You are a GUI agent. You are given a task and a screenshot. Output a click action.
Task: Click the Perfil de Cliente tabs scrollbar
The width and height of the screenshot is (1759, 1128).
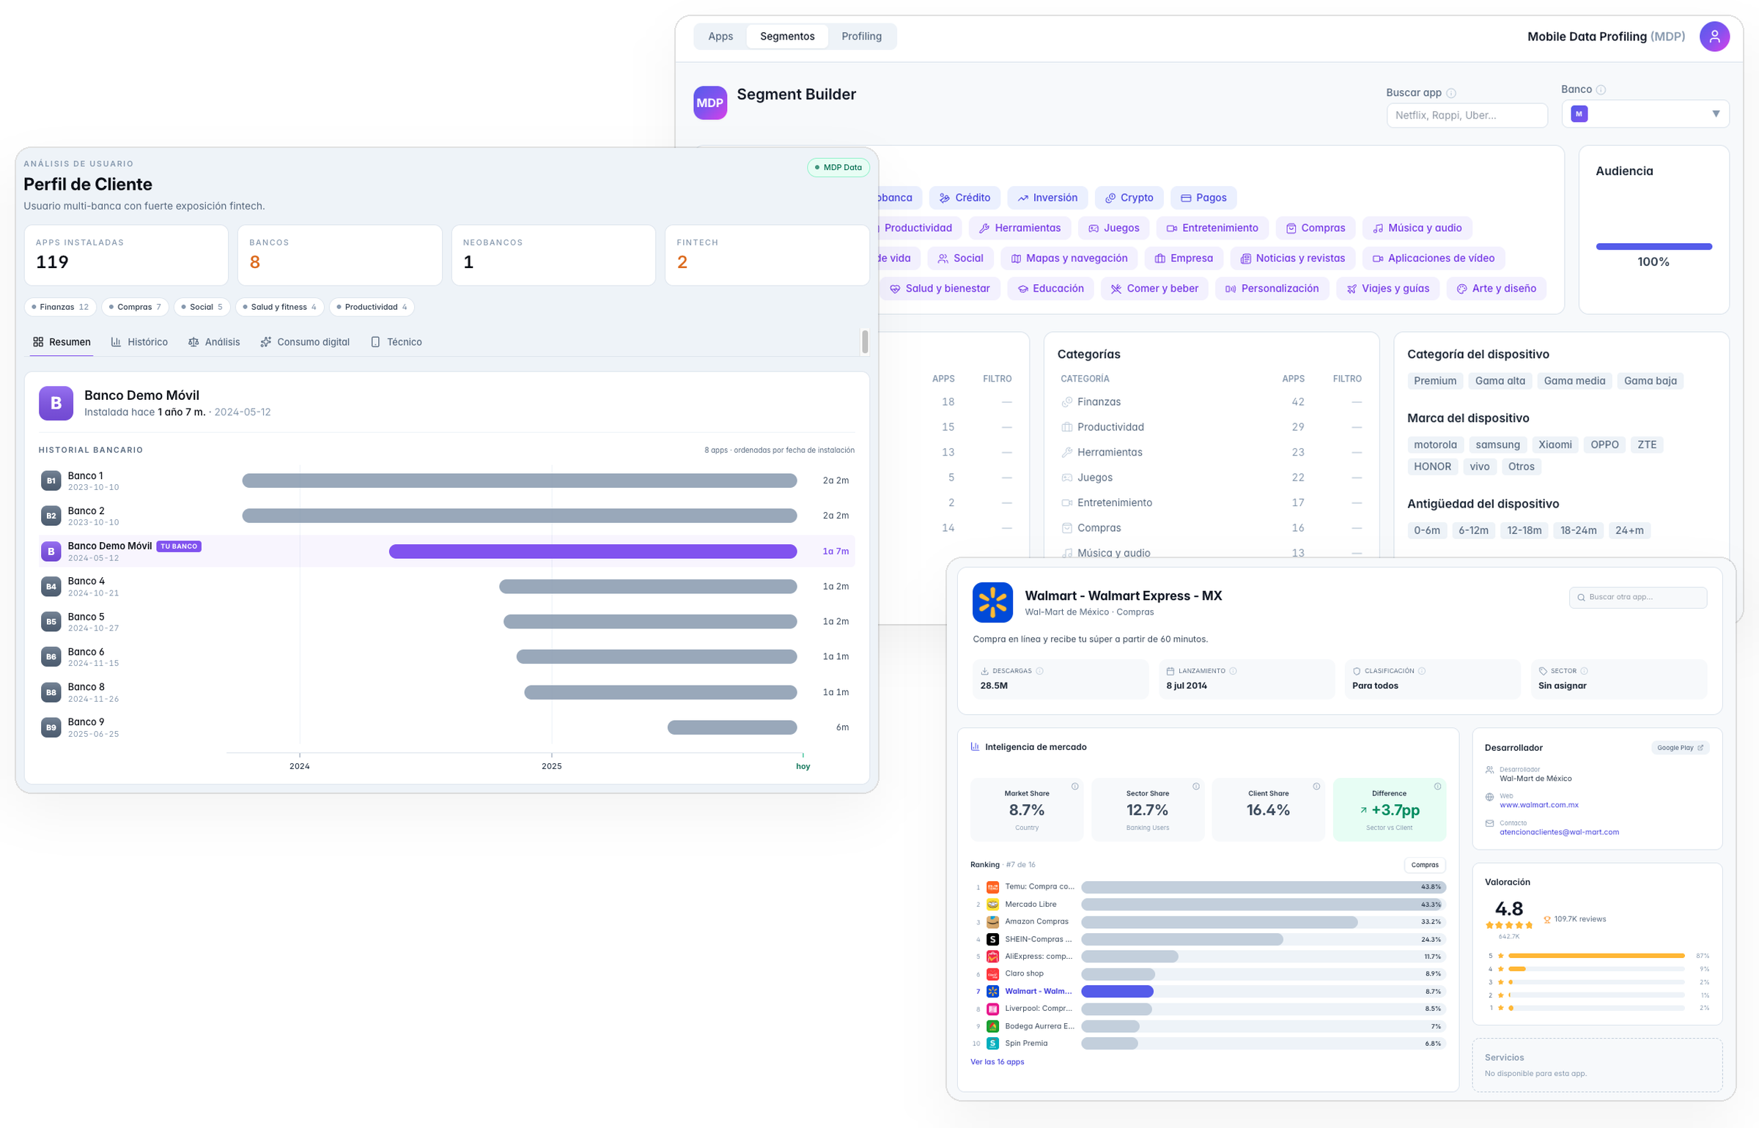(x=865, y=342)
